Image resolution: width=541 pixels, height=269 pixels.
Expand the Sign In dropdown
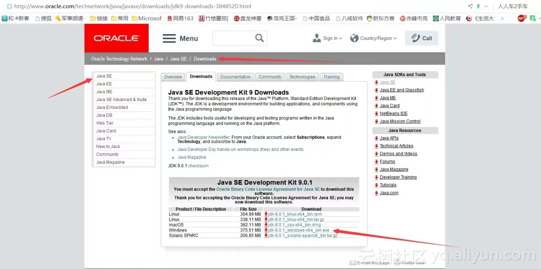(340, 39)
